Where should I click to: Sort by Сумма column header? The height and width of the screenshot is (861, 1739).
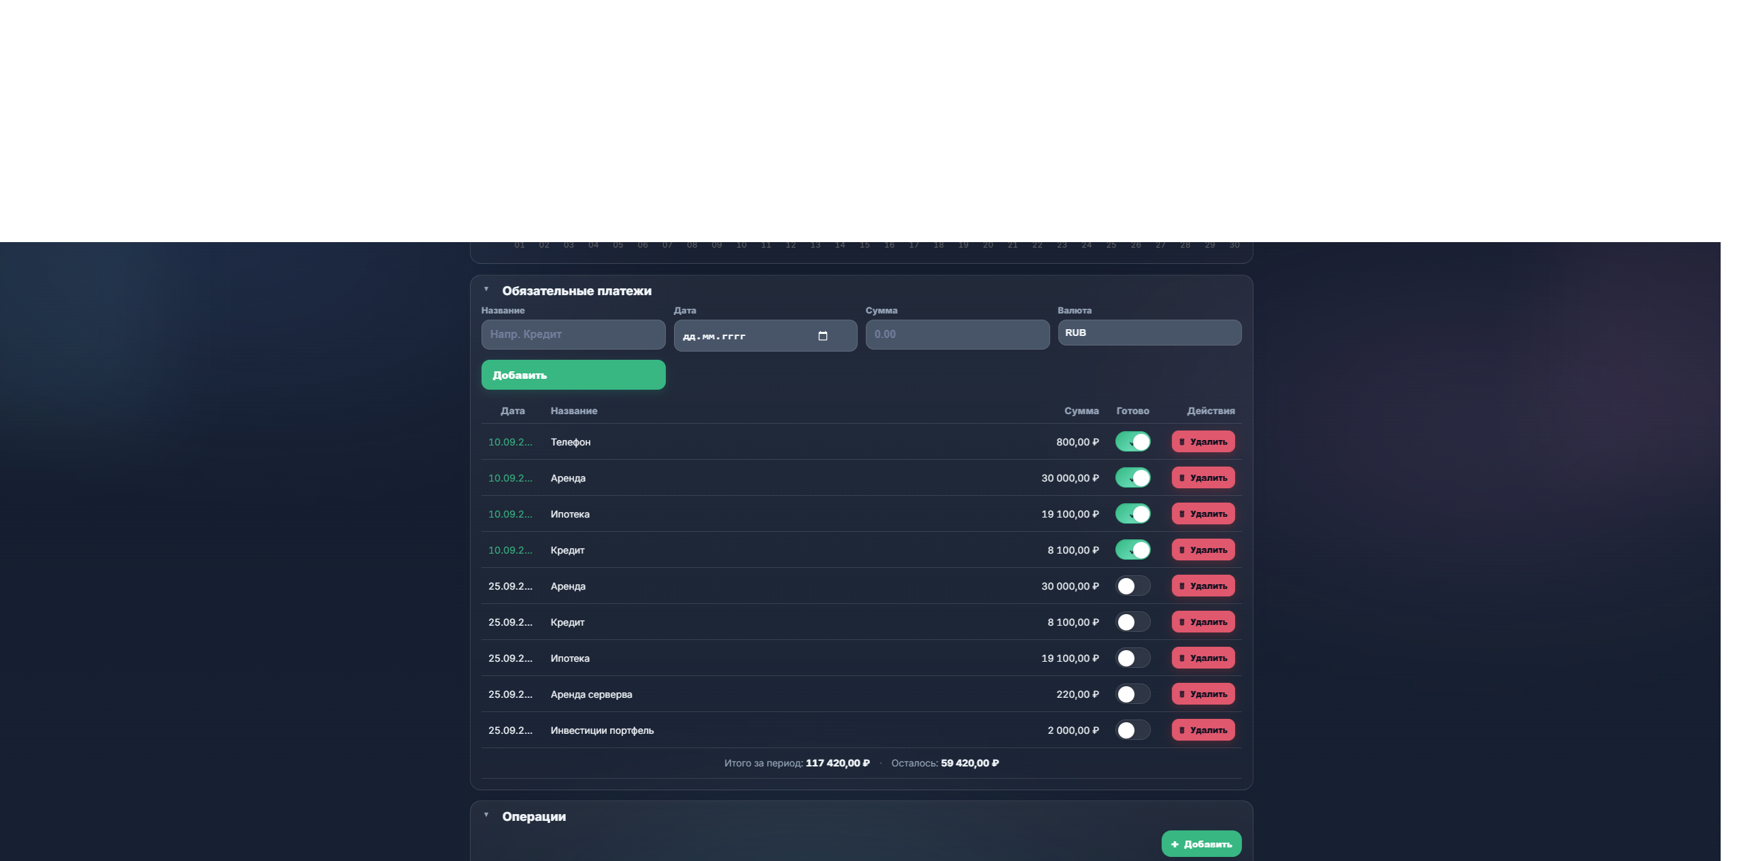(1081, 411)
